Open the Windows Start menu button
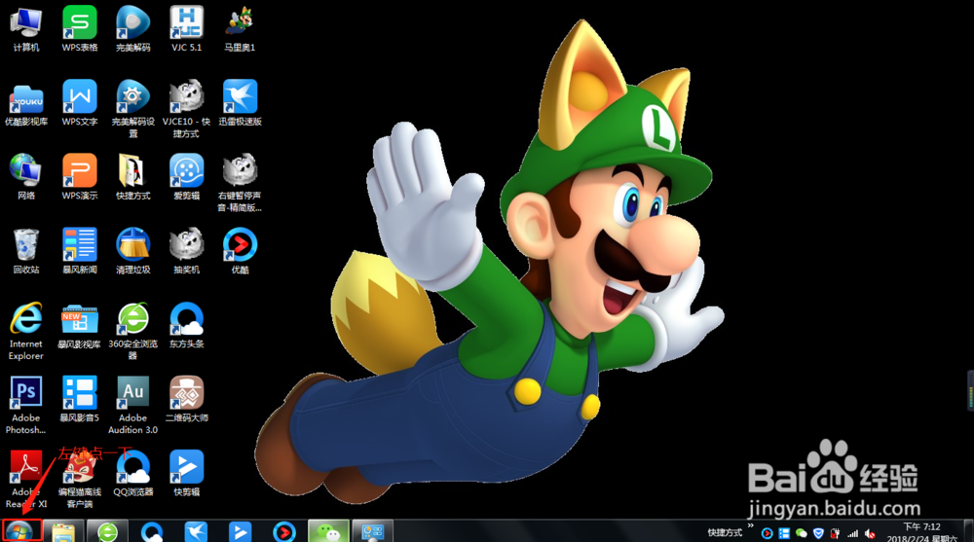This screenshot has height=542, width=974. pos(21,531)
